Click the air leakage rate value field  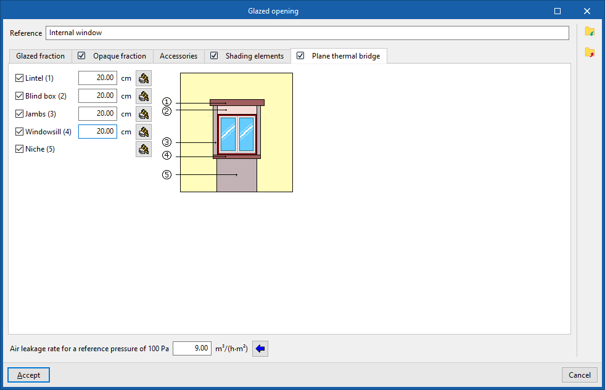tap(192, 348)
